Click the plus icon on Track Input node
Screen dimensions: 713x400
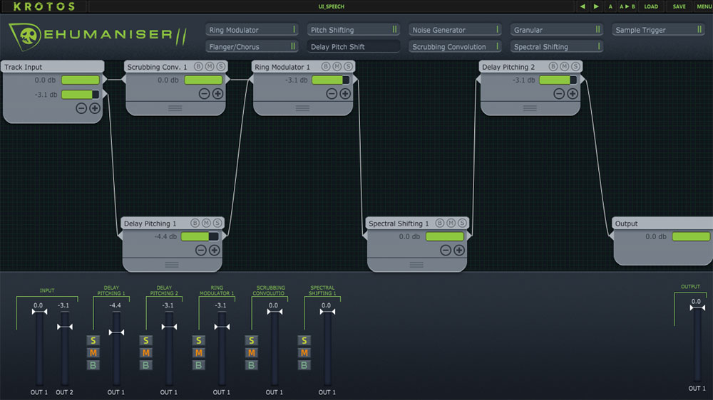click(x=94, y=108)
